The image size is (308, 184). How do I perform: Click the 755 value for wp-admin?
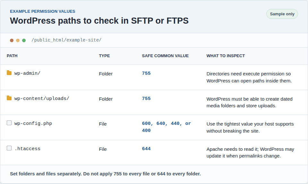tap(146, 73)
